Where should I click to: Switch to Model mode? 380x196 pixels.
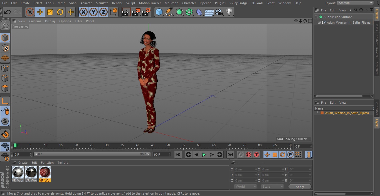pos(5,38)
